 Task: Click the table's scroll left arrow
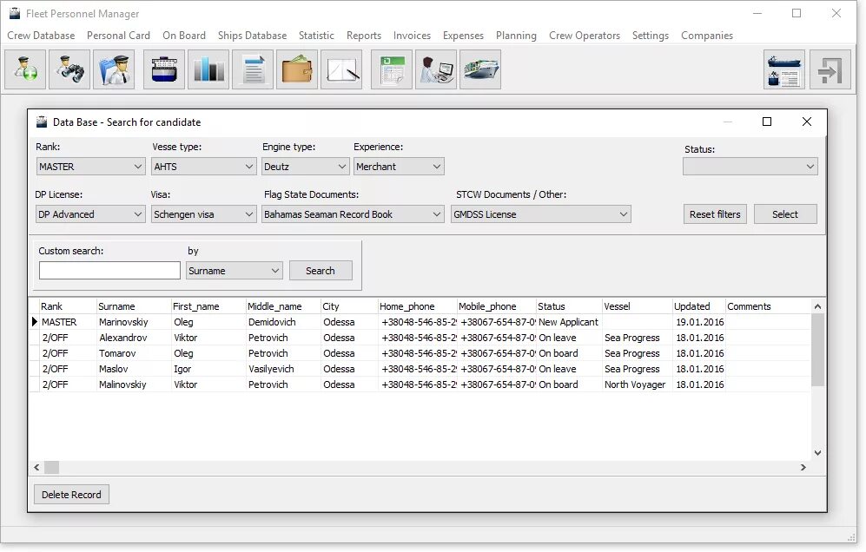36,468
